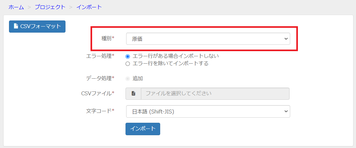The width and height of the screenshot is (356, 148).
Task: Select エラー行を除いてインポートする radio option
Action: [127, 64]
